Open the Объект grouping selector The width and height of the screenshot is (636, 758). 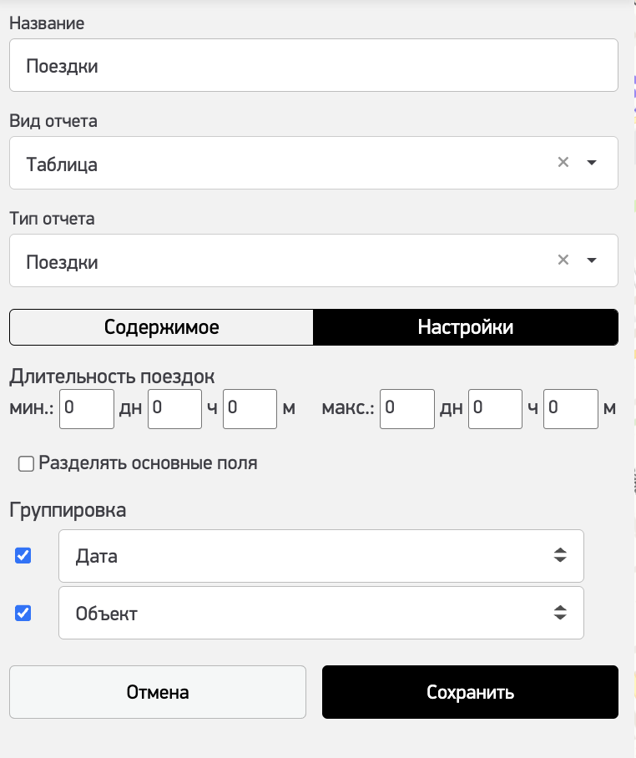click(321, 614)
